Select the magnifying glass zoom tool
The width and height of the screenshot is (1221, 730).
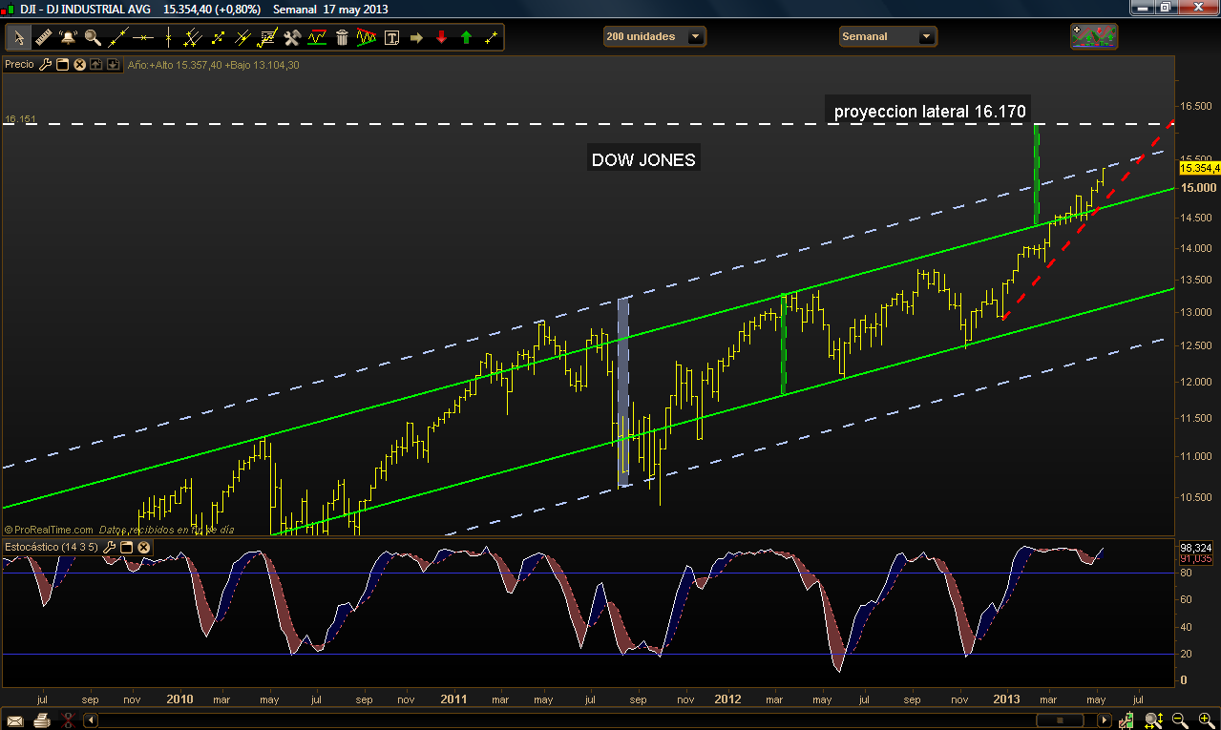click(x=93, y=37)
